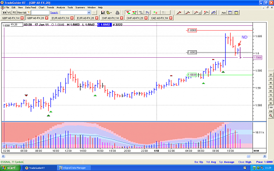The width and height of the screenshot is (274, 171).
Task: Click the RS toolbar button
Action: tap(14, 13)
